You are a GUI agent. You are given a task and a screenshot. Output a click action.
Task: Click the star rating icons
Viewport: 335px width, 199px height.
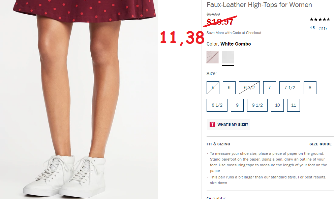(320, 20)
